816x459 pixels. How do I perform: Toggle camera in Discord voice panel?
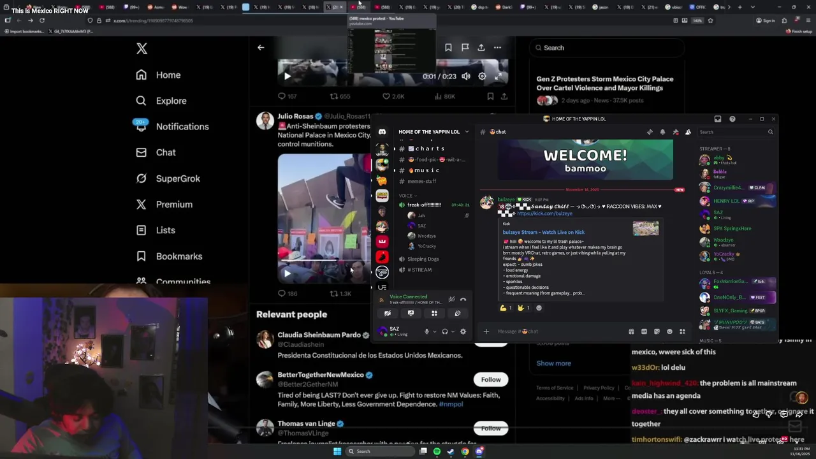tap(387, 313)
